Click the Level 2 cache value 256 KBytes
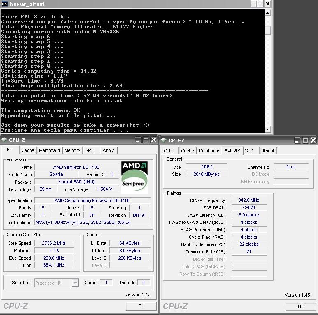The width and height of the screenshot is (318, 315). point(130,258)
